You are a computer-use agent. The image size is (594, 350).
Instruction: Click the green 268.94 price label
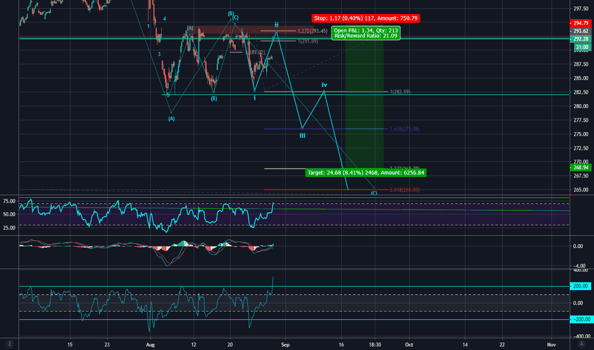pos(581,167)
